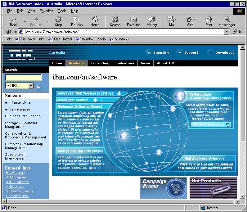247x212 pixels.
Task: Open the Mail dropdown arrow
Action: coord(176,19)
